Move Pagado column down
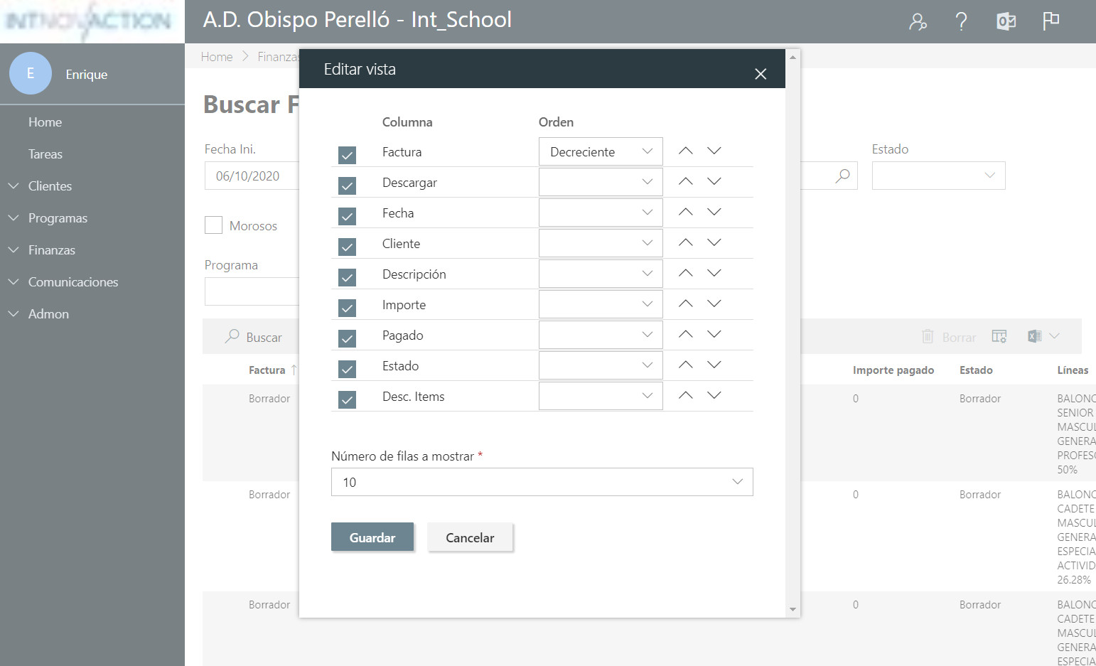This screenshot has width=1096, height=666. point(714,334)
